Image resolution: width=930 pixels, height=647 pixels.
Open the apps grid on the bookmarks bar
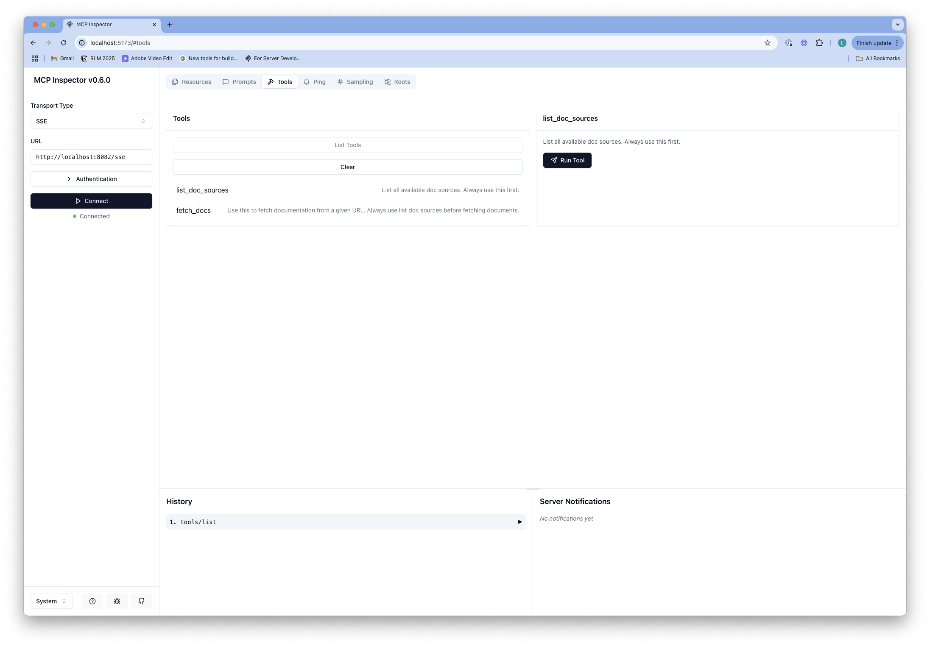point(34,58)
